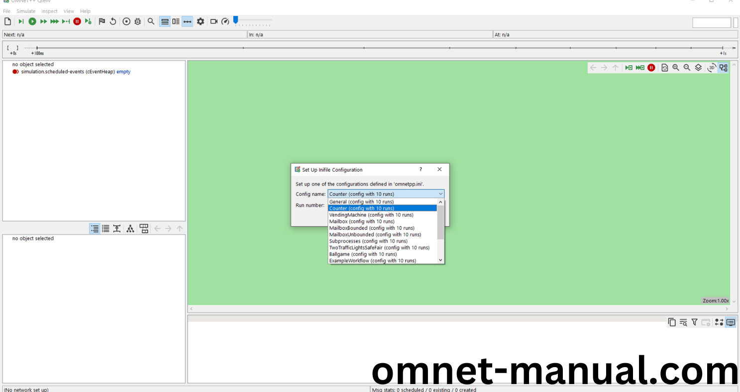
Task: Select VendingMachine config from the list
Action: tap(371, 215)
